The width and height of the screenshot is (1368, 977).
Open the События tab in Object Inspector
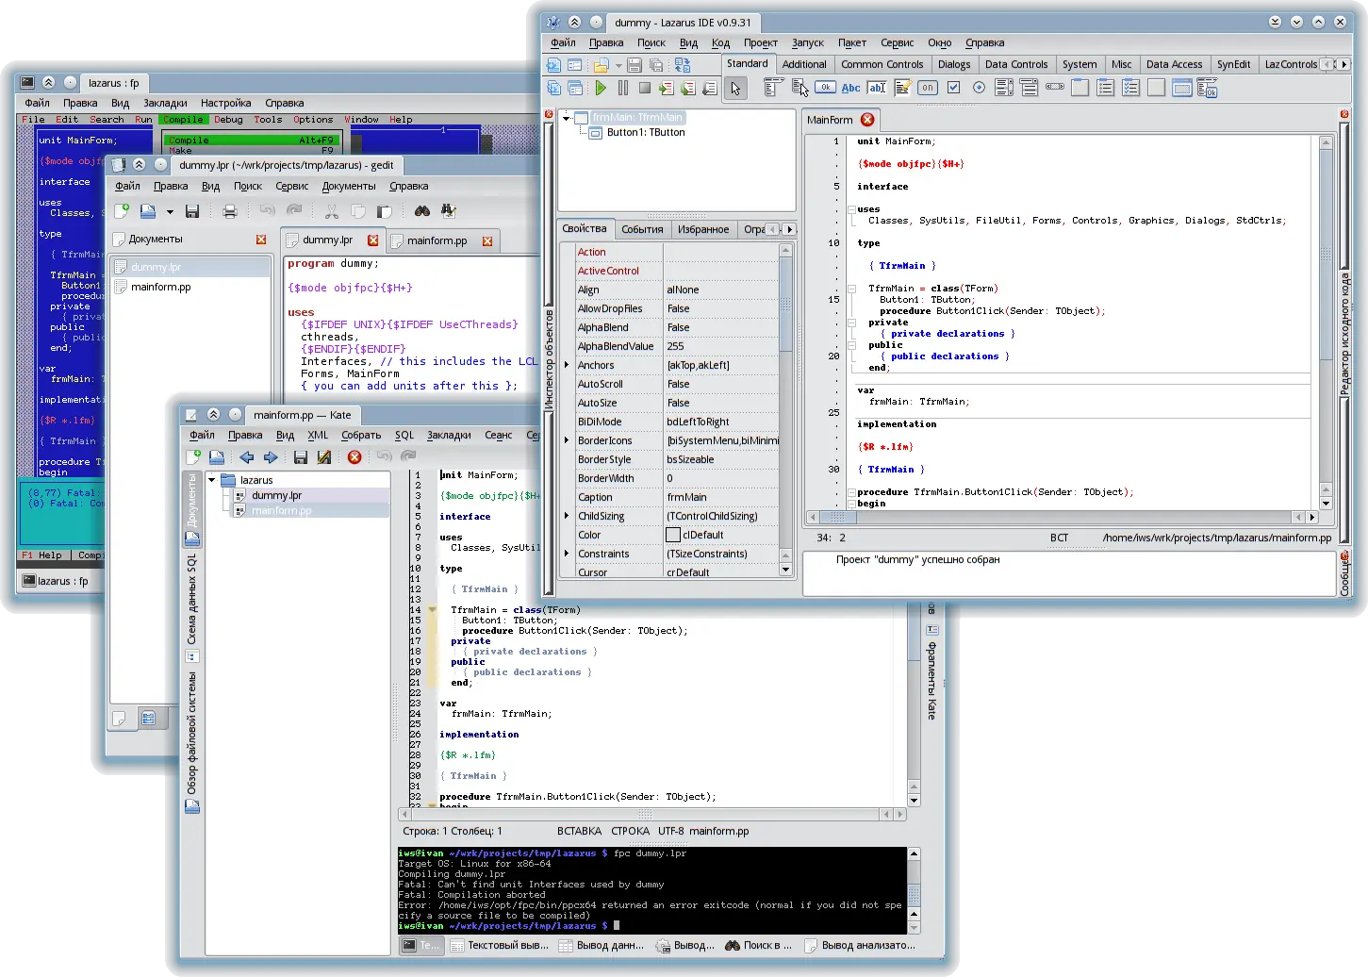pyautogui.click(x=642, y=229)
